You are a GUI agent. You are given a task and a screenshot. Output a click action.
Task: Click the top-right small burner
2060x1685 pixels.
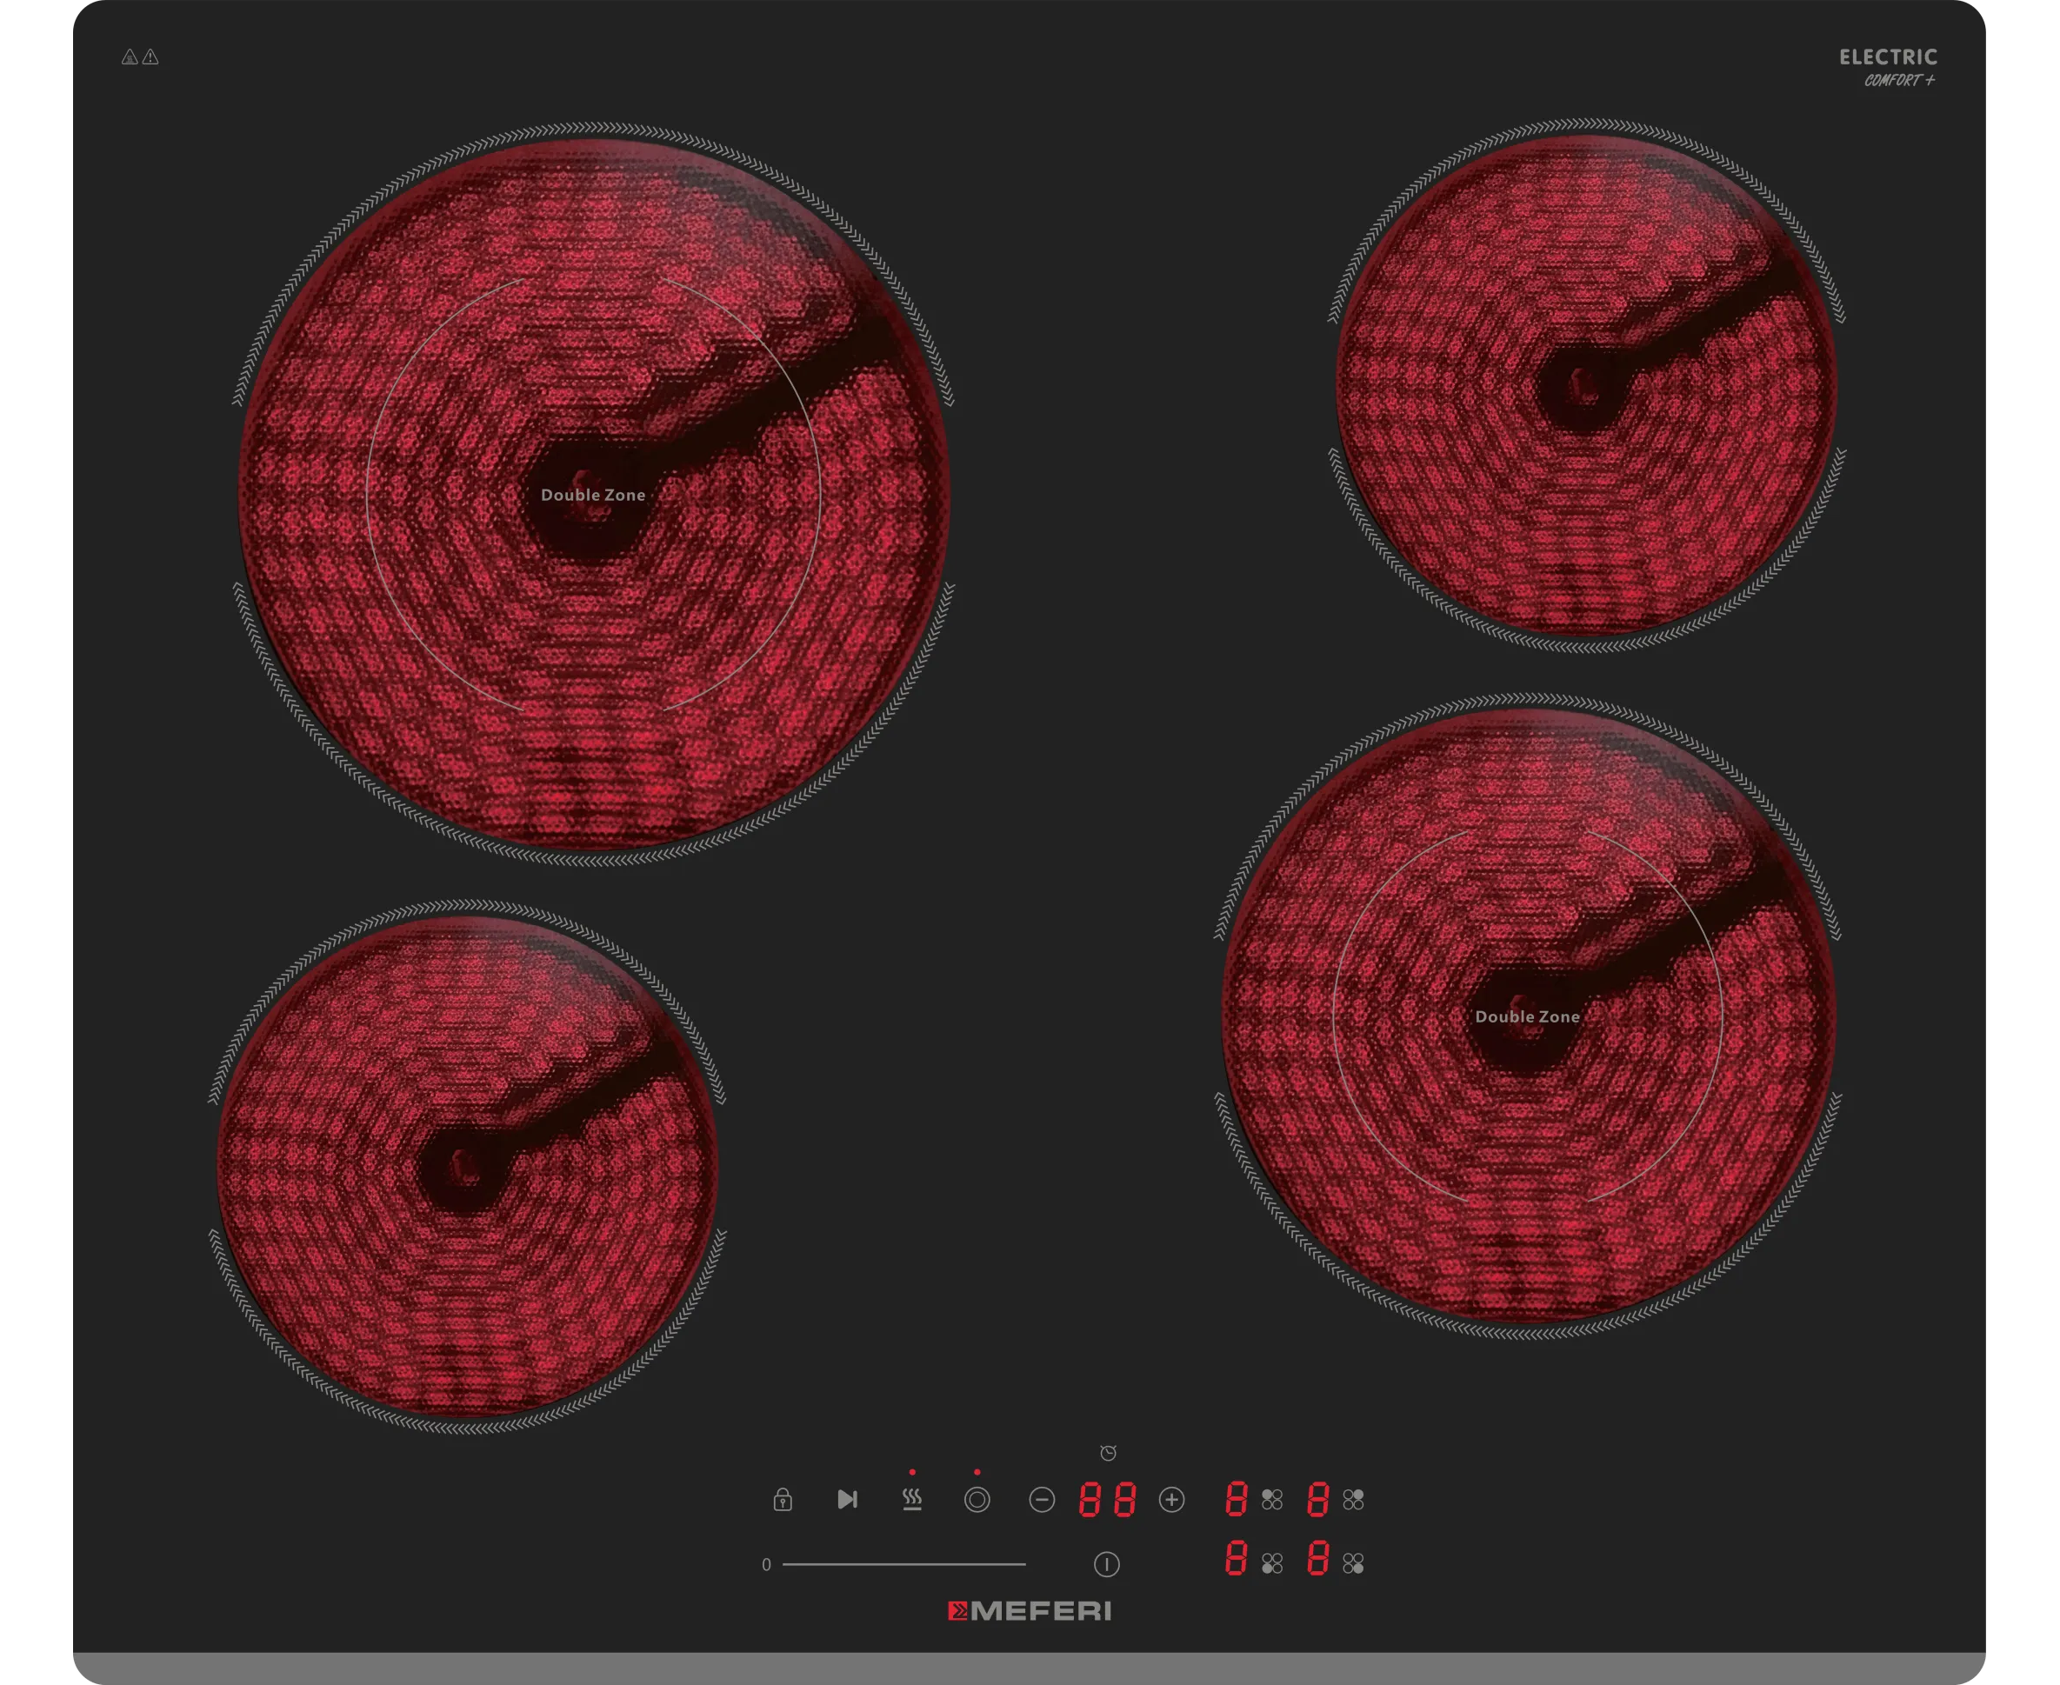pos(1585,386)
